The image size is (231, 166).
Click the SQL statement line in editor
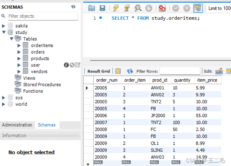[155, 18]
